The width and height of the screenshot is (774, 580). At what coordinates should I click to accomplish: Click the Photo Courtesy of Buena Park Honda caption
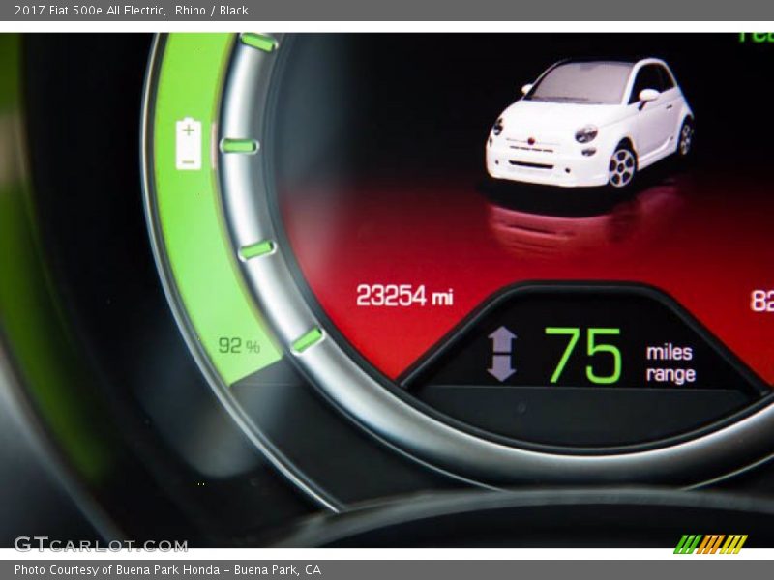[167, 570]
